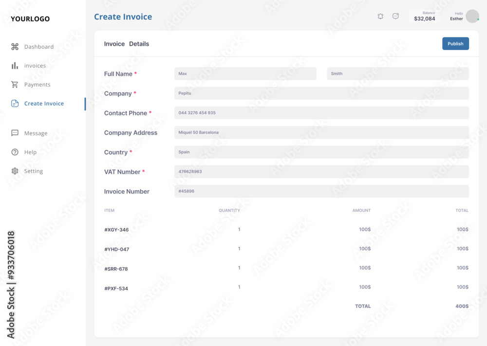Select item row #XGY-346
This screenshot has width=487, height=346.
pyautogui.click(x=286, y=230)
